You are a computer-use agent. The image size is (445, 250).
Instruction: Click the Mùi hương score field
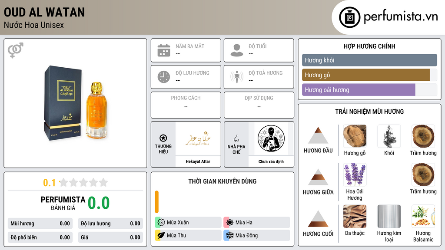40,224
